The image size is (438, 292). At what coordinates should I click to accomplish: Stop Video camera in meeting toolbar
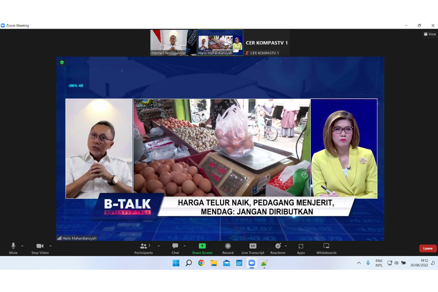point(40,248)
